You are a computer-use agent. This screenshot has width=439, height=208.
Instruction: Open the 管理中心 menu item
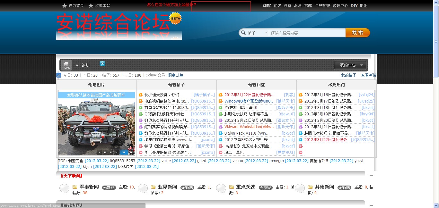340,5
